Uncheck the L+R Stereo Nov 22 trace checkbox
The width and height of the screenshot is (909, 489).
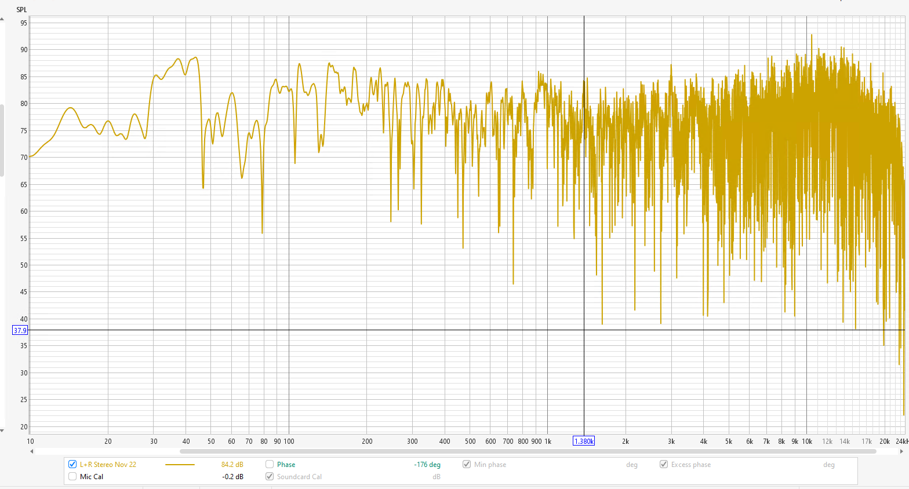coord(72,464)
